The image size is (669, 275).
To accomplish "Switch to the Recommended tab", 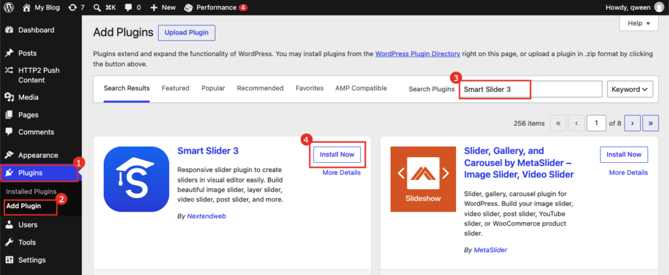I will click(x=260, y=88).
